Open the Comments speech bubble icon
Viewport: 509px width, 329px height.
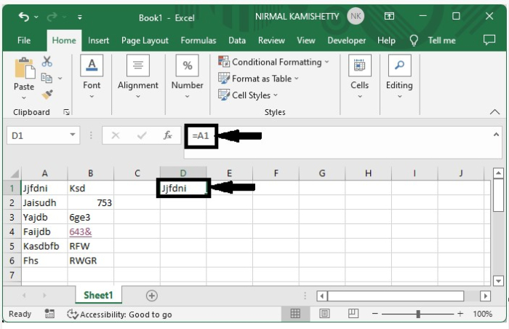pos(489,40)
